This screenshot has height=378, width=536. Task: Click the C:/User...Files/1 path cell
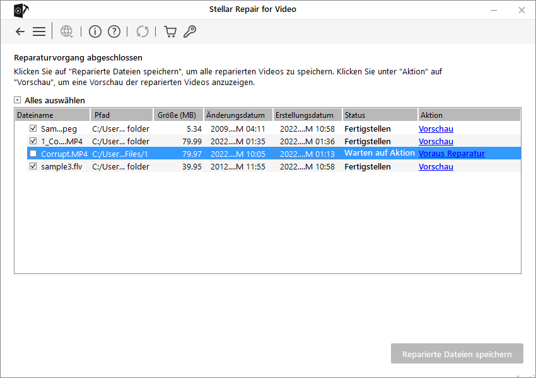point(120,154)
